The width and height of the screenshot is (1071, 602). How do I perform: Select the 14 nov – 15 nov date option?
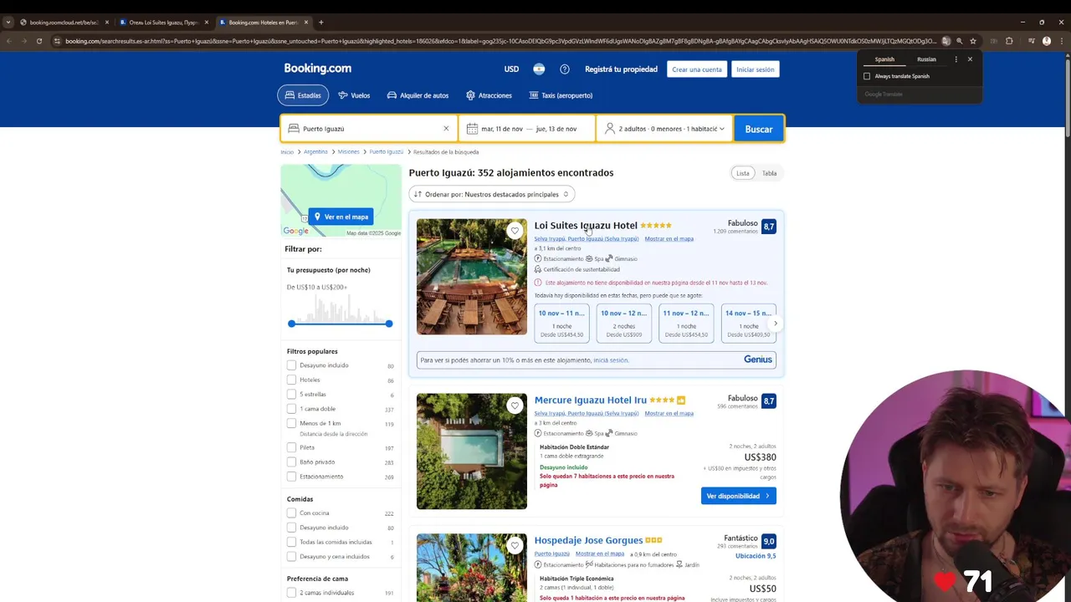(x=748, y=324)
